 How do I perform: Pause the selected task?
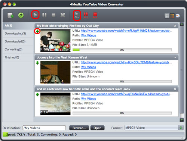coord(45,15)
